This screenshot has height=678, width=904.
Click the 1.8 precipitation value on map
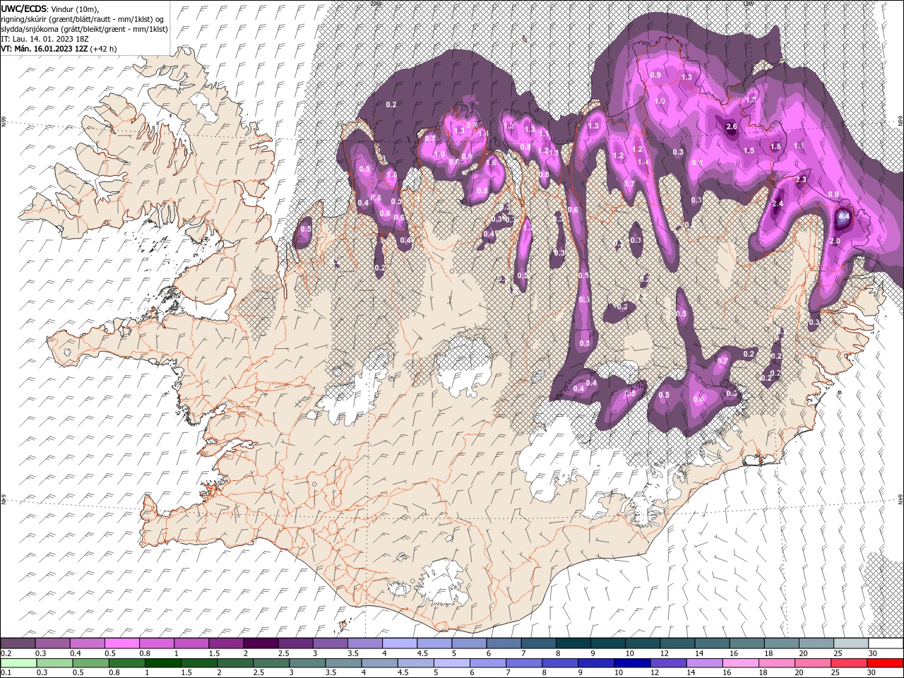tap(775, 147)
